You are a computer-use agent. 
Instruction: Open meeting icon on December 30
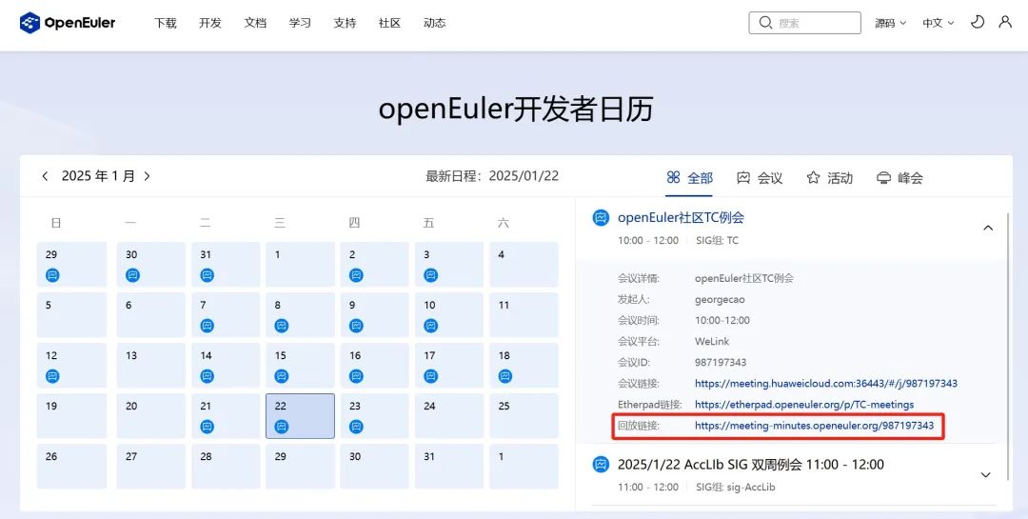(132, 275)
